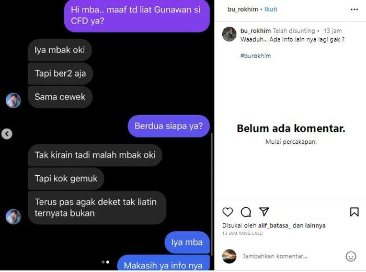
Task: Like the post with the heart icon
Action: coord(227,212)
